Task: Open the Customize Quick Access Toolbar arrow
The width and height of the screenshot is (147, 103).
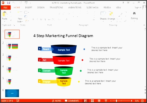Action: (30, 3)
